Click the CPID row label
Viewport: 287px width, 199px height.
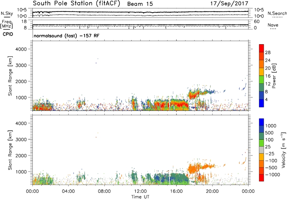tap(8, 34)
